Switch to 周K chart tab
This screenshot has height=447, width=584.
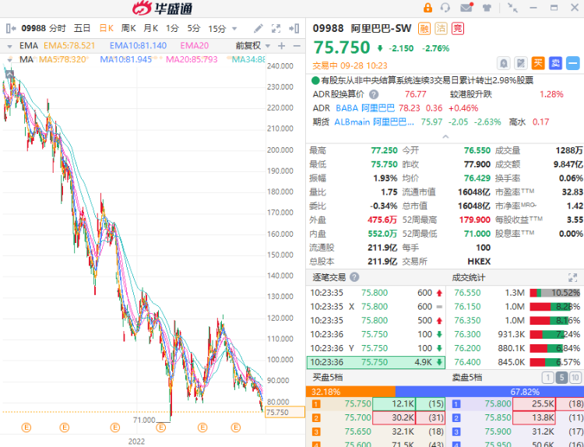pyautogui.click(x=128, y=28)
